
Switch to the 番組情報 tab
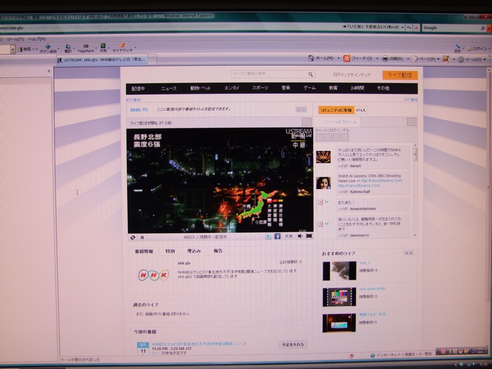click(x=144, y=251)
